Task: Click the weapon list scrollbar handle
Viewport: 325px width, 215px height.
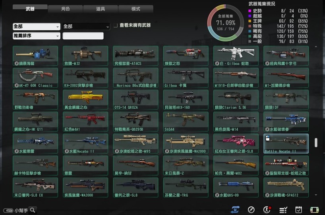Action: pyautogui.click(x=316, y=143)
